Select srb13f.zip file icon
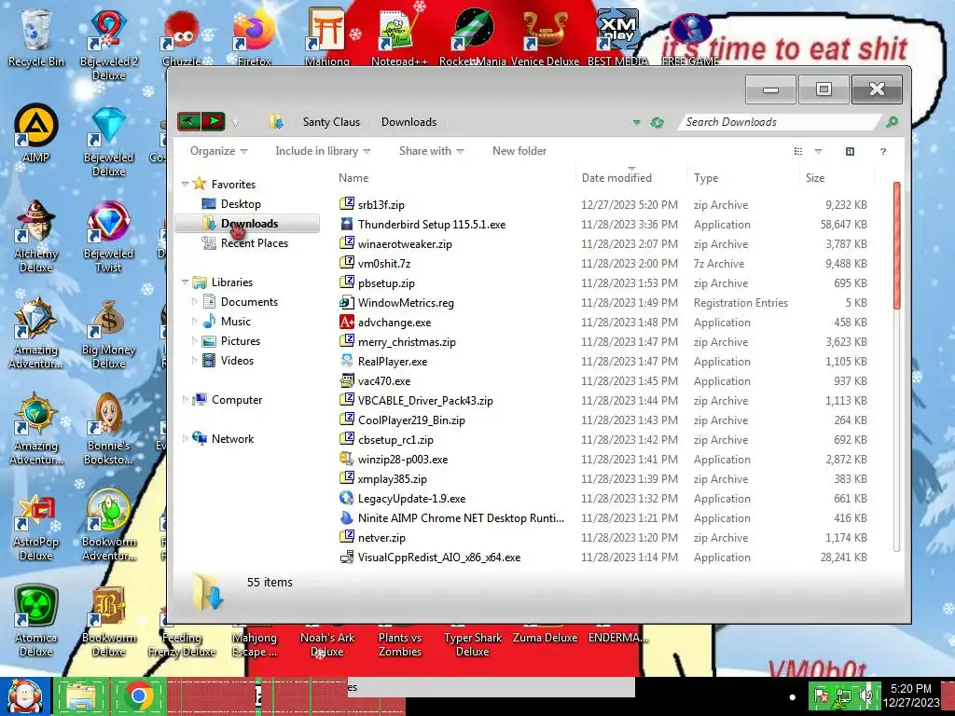This screenshot has height=716, width=955. point(347,204)
